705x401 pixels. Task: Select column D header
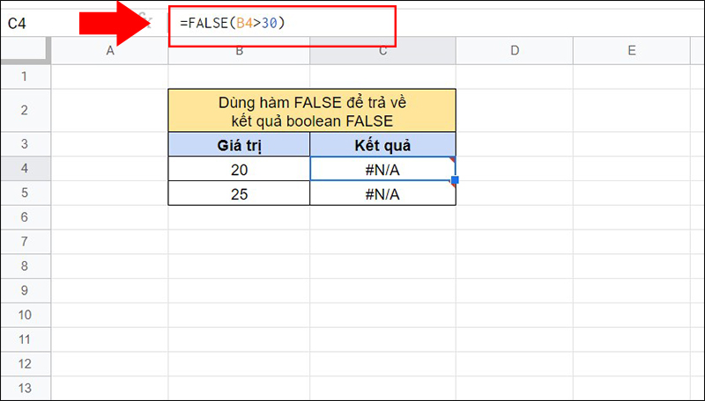(x=514, y=51)
